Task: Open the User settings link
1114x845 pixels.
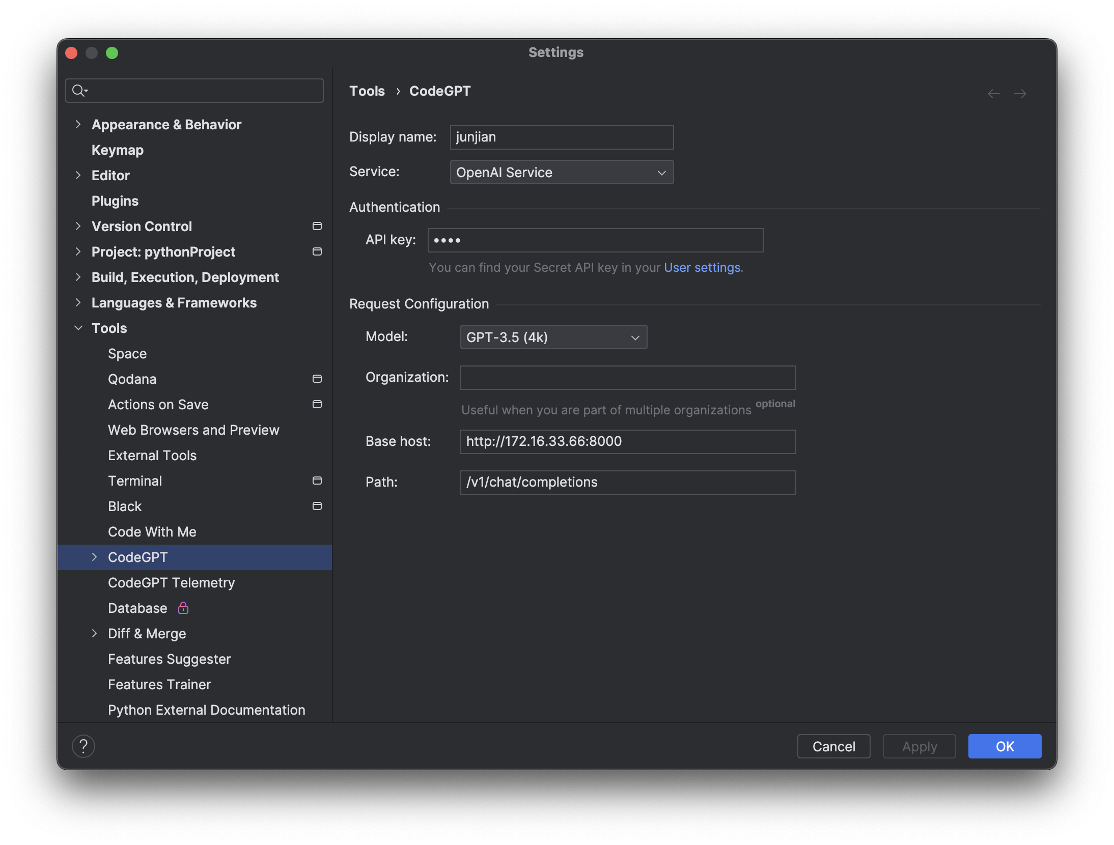Action: pyautogui.click(x=702, y=267)
